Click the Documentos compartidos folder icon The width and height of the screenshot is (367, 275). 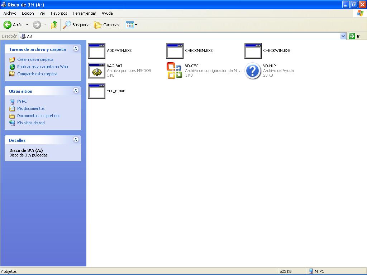click(12, 116)
